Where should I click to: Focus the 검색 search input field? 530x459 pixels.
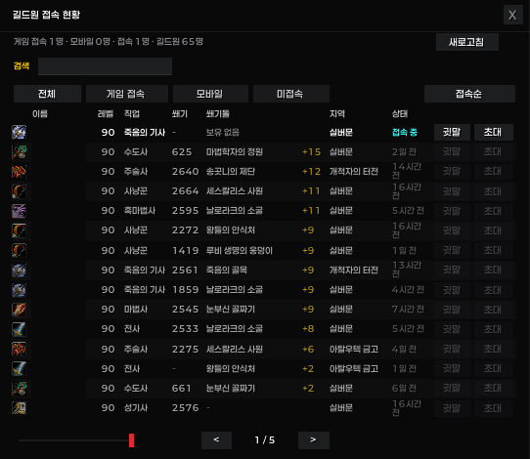(x=106, y=66)
